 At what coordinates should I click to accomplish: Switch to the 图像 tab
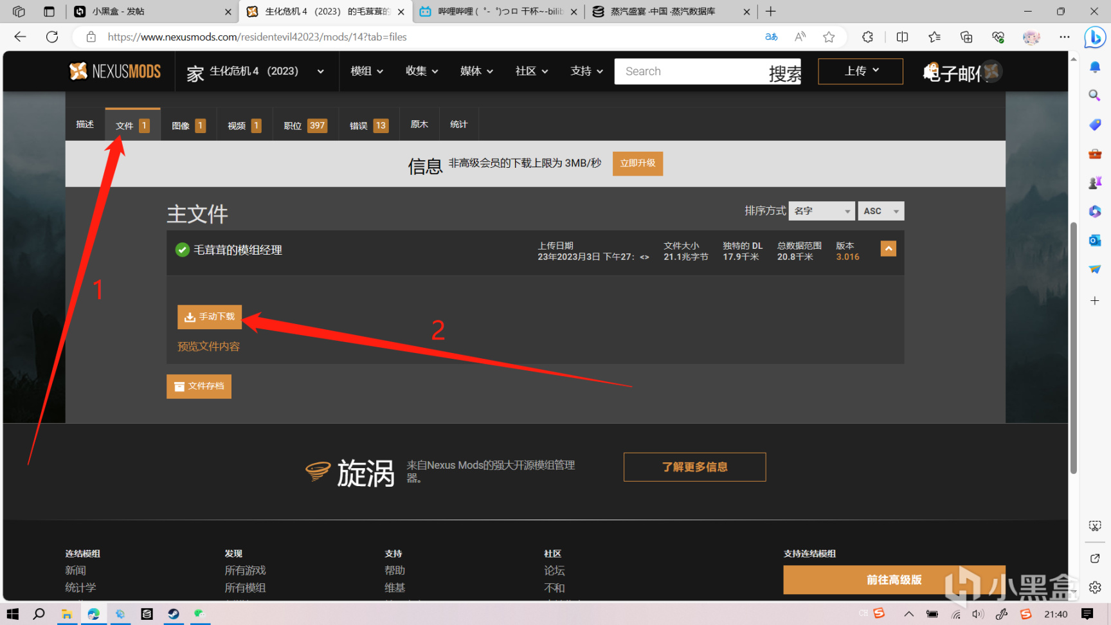pyautogui.click(x=188, y=125)
